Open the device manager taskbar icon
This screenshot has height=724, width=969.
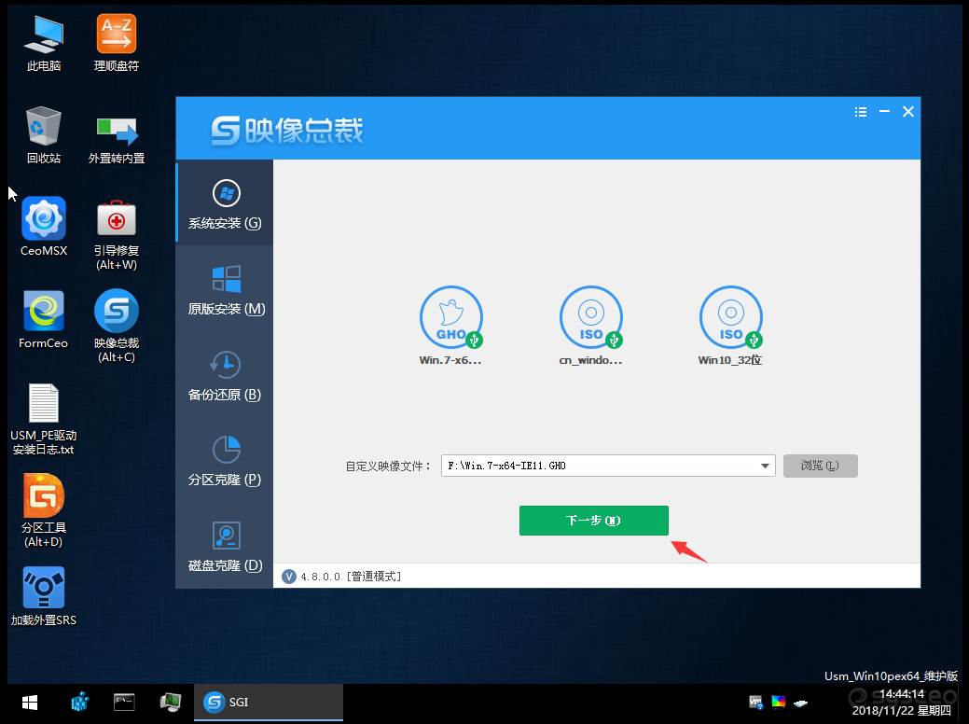[170, 703]
